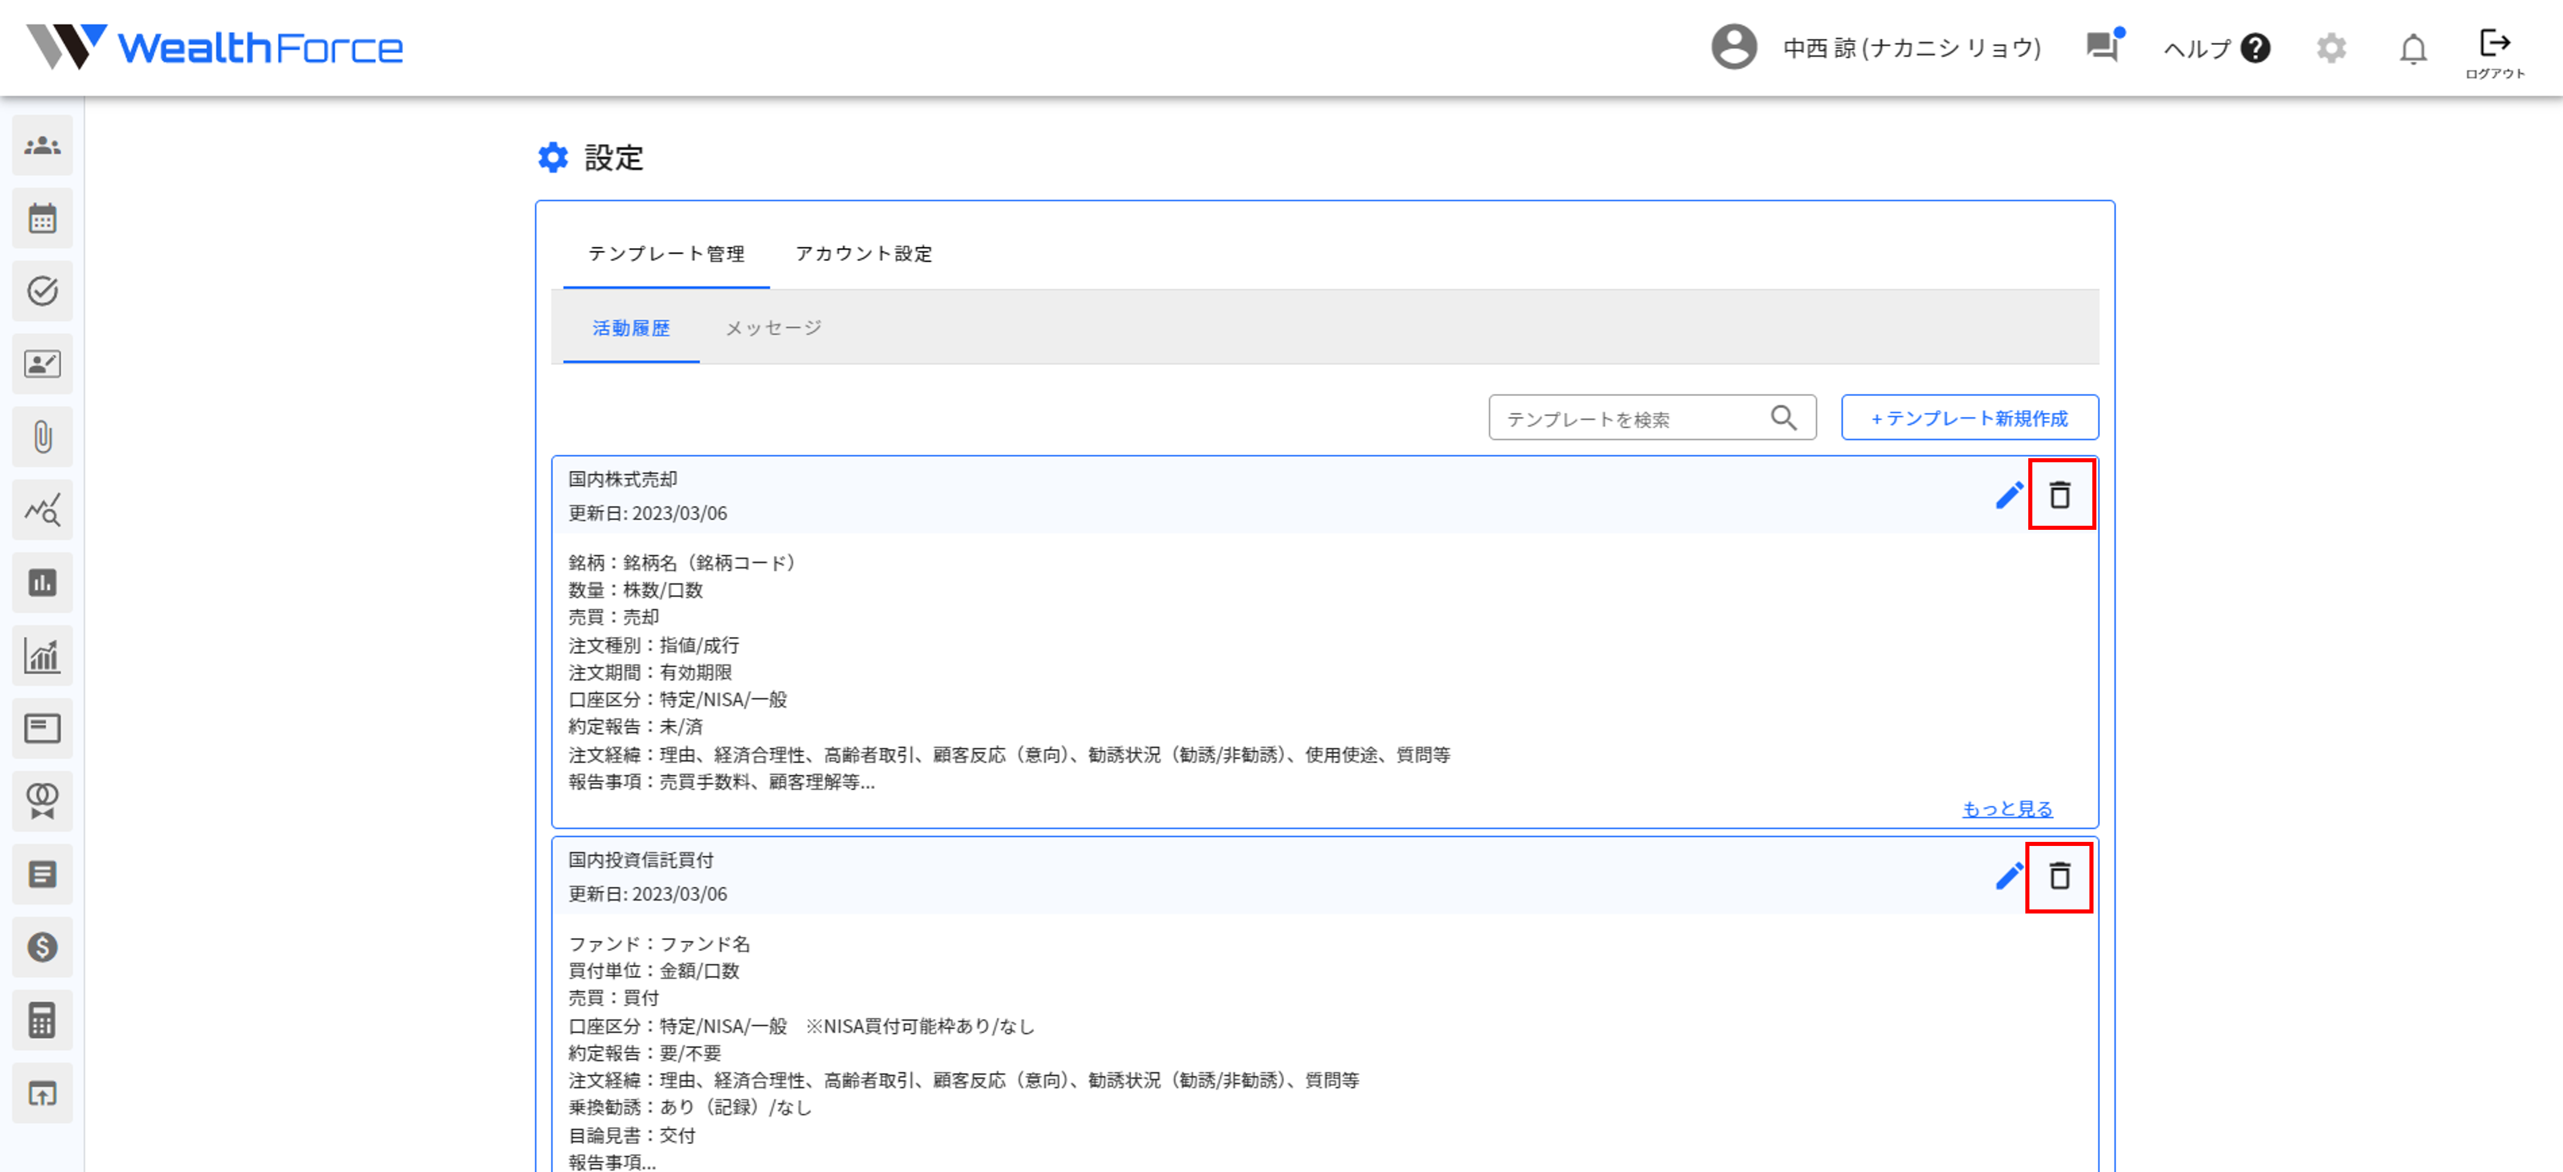Click the chart search analysis icon
The width and height of the screenshot is (2563, 1172).
pos(42,510)
